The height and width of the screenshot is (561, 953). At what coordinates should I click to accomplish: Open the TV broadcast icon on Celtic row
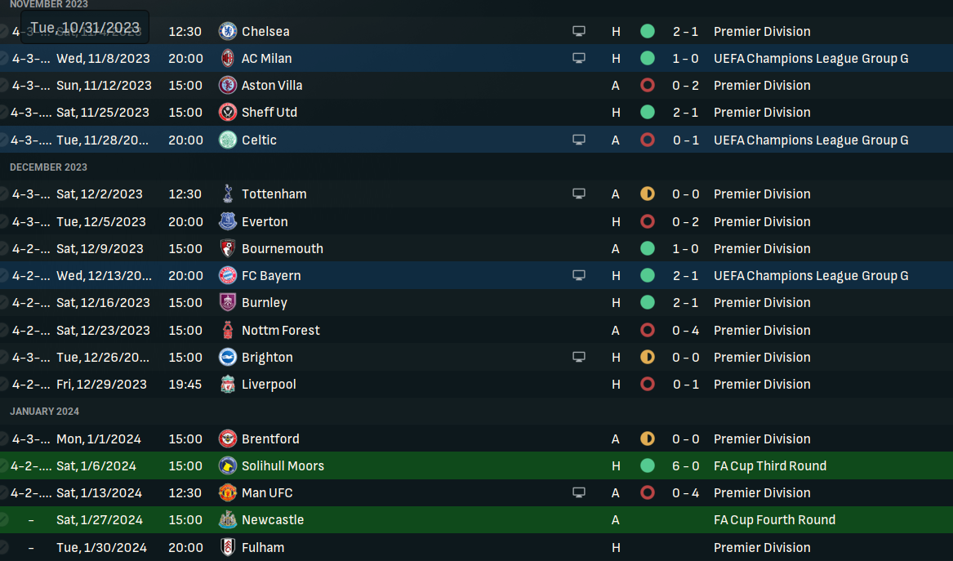point(579,140)
